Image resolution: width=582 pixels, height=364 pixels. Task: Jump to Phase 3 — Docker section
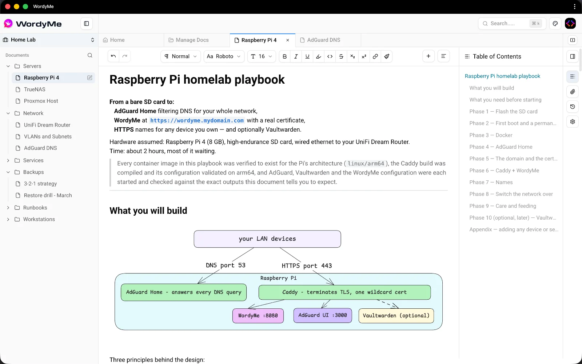pyautogui.click(x=491, y=135)
